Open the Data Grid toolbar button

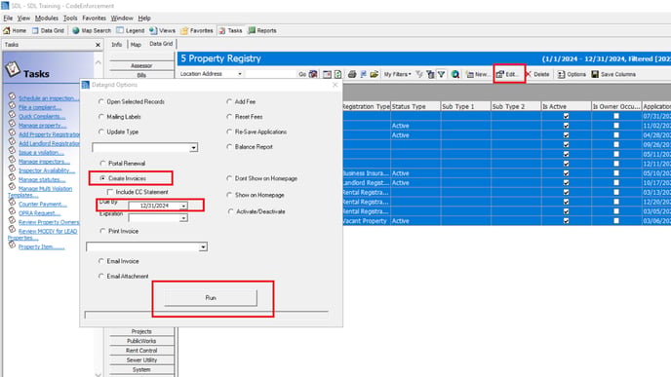pyautogui.click(x=48, y=31)
